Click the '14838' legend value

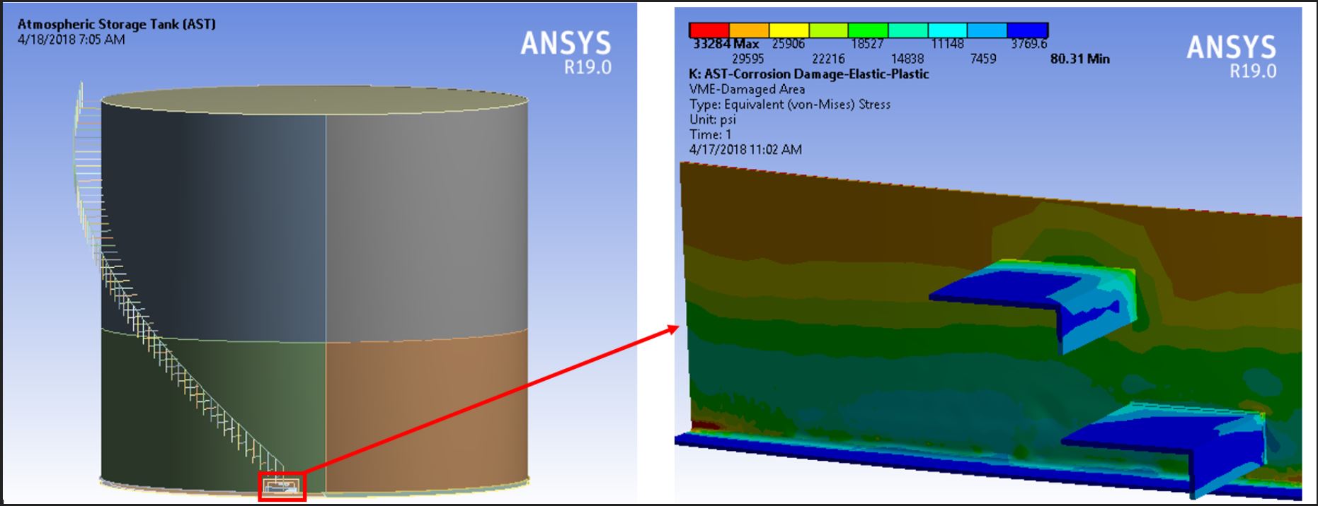907,59
